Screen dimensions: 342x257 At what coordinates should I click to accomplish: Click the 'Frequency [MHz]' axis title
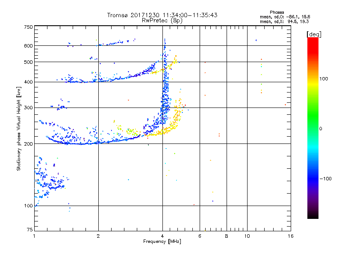click(x=162, y=242)
